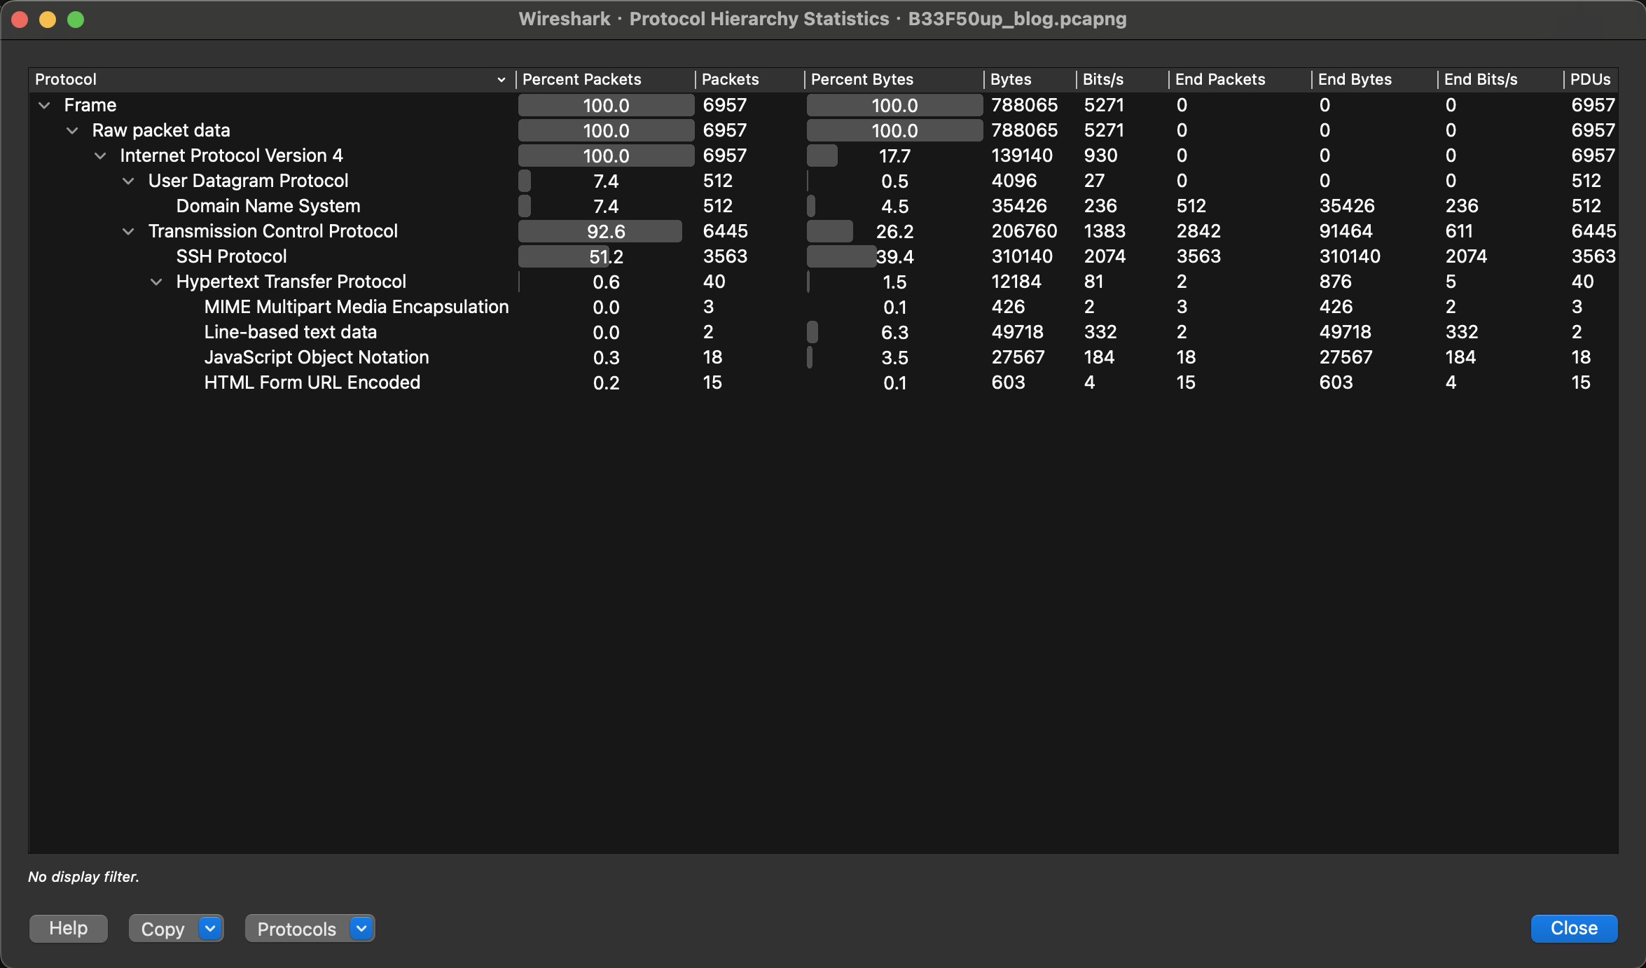Click the PDUs column header
The image size is (1646, 968).
coord(1589,79)
